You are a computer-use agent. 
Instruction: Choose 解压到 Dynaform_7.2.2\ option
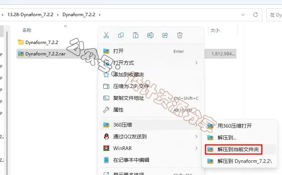point(240,161)
